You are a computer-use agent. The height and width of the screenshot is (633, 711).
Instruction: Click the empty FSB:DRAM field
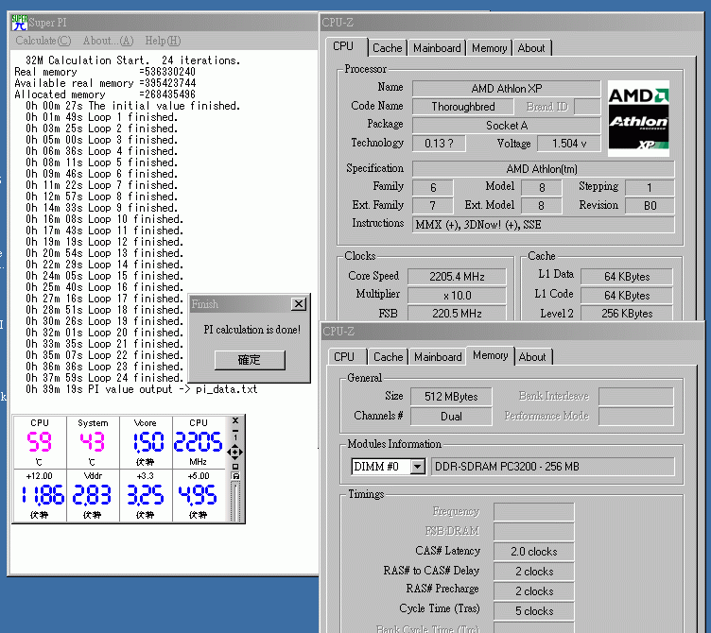[533, 532]
